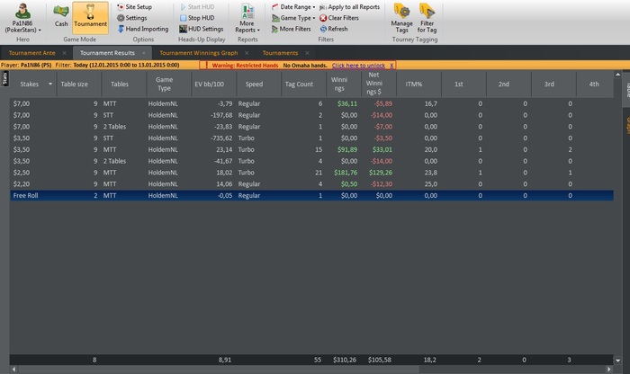Sort by the Tables column header
Image resolution: width=630 pixels, height=374 pixels.
(x=120, y=85)
